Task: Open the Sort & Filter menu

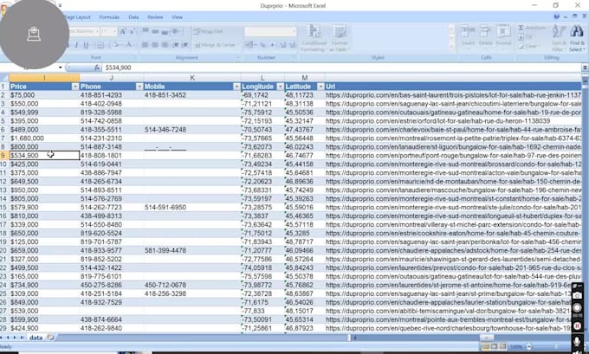Action: point(559,38)
